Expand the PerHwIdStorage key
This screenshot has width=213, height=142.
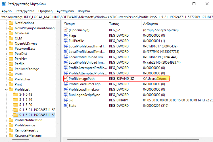pyautogui.click(x=6, y=69)
